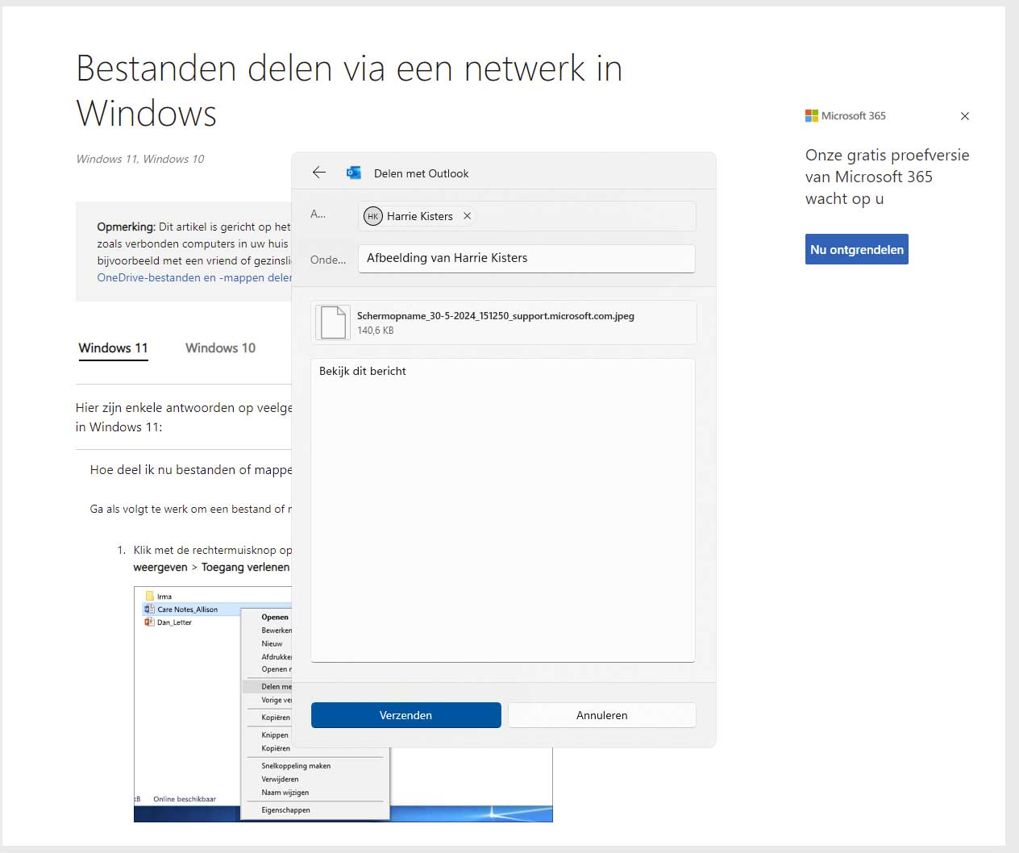This screenshot has width=1019, height=853.
Task: Click the page title Bestanden delen via een netwerk
Action: [349, 90]
